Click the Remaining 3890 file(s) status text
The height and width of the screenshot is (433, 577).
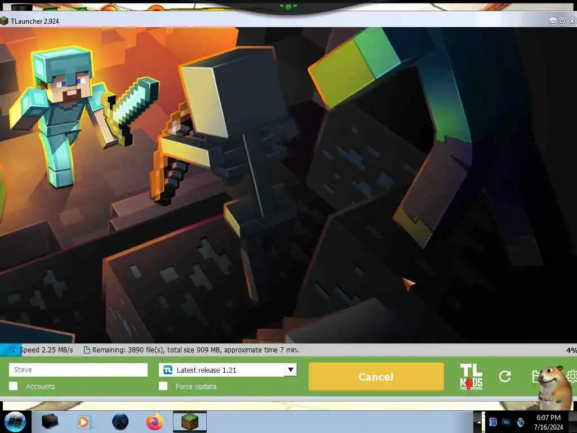click(196, 350)
